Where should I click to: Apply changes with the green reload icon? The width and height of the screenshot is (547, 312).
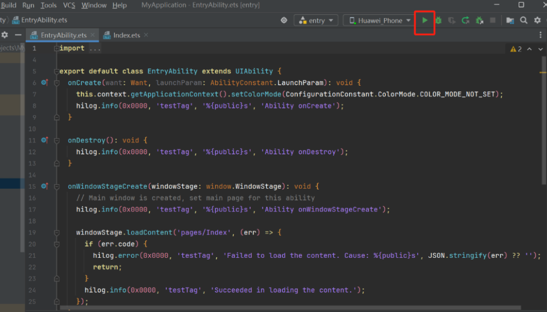pyautogui.click(x=466, y=20)
